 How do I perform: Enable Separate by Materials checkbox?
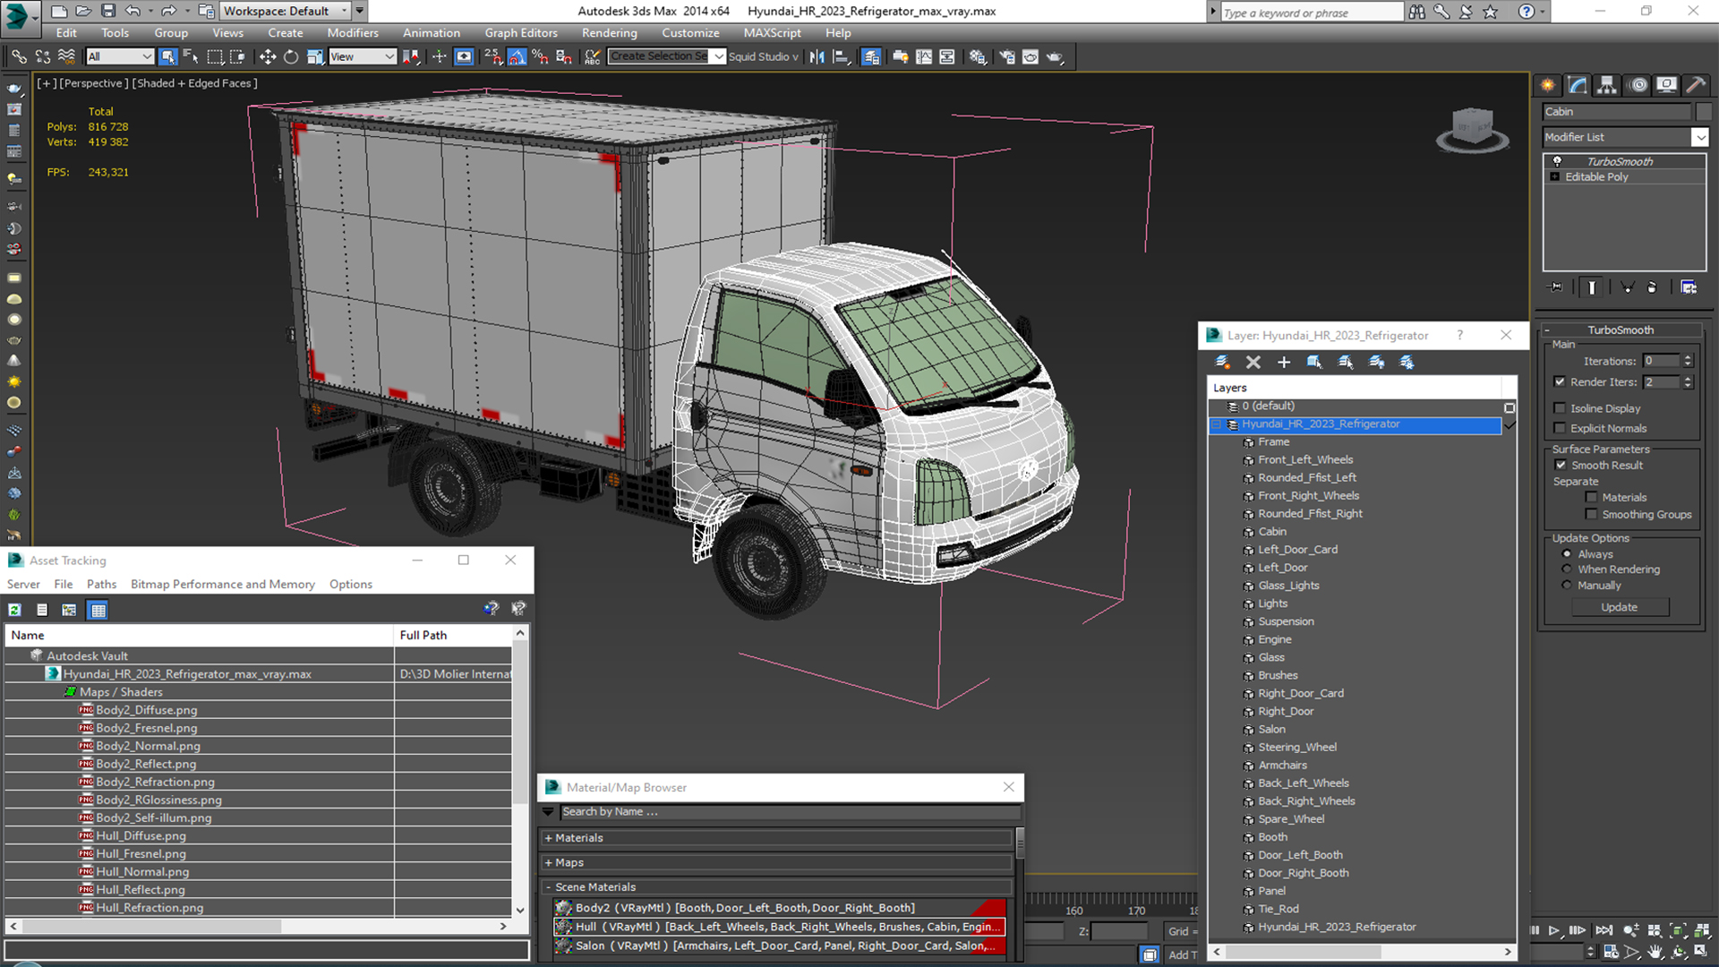1591,497
